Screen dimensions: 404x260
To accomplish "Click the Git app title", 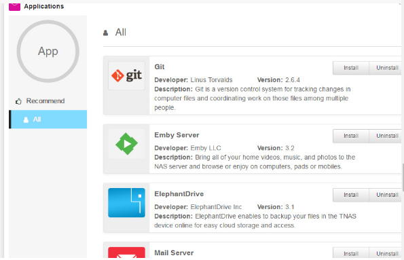I will coord(160,67).
